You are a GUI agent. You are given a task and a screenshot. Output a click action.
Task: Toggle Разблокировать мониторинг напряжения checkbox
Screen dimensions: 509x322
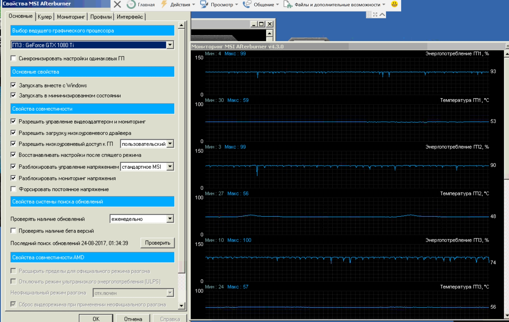click(x=13, y=178)
